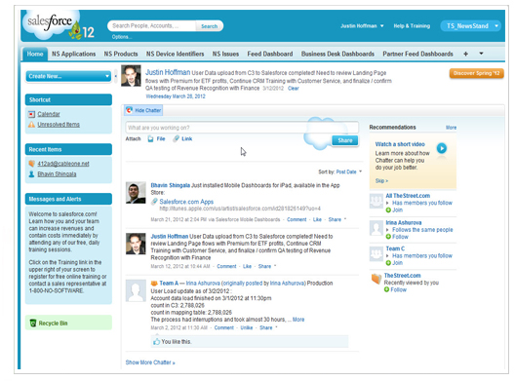Click green Follow icon for Irina Ashurova
Viewport: 515px width, 381px height.
[x=388, y=237]
